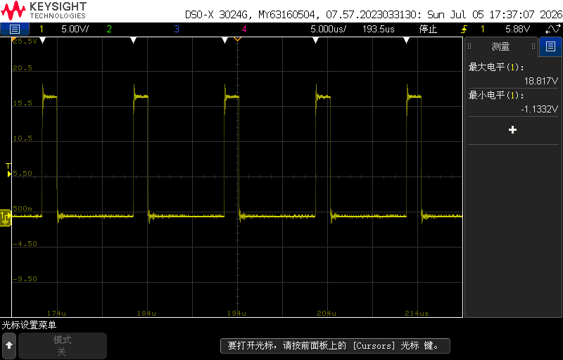Select channel 3 indicator in header
The width and height of the screenshot is (563, 360).
[177, 29]
